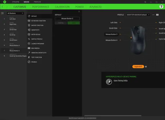Viewport: 165px width, 120px height.
Task: Open the Customize tab
Action: [x=20, y=7]
